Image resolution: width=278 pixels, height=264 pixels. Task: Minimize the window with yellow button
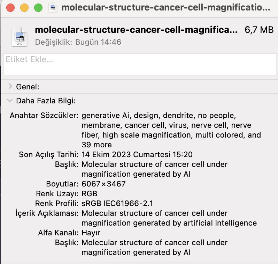pyautogui.click(x=24, y=8)
